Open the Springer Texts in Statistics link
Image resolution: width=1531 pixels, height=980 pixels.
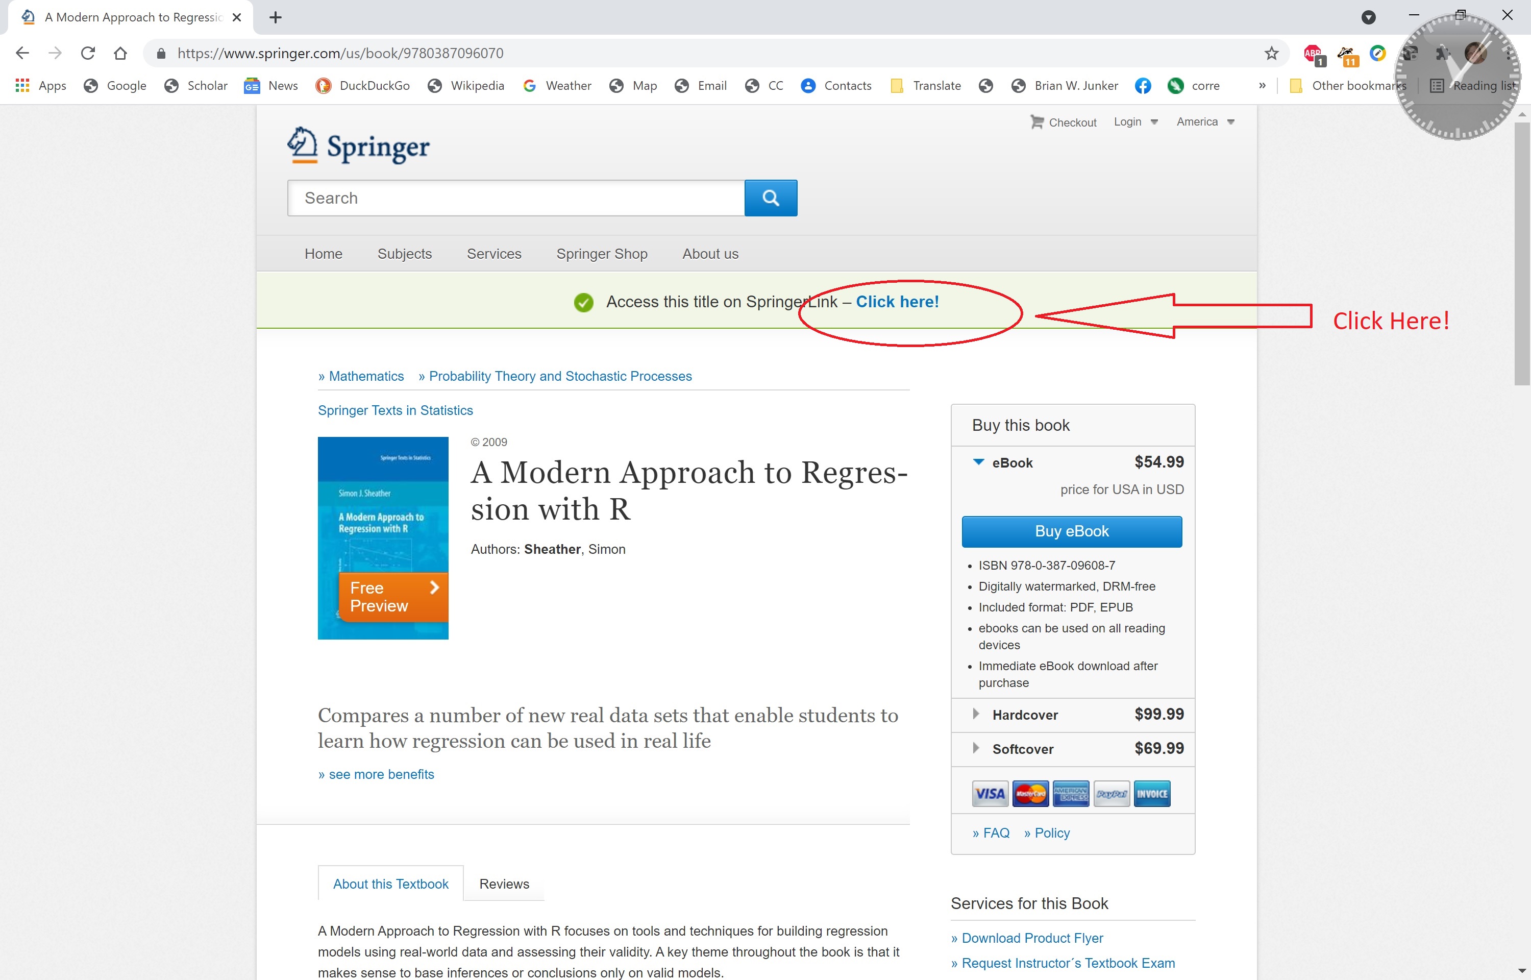395,410
